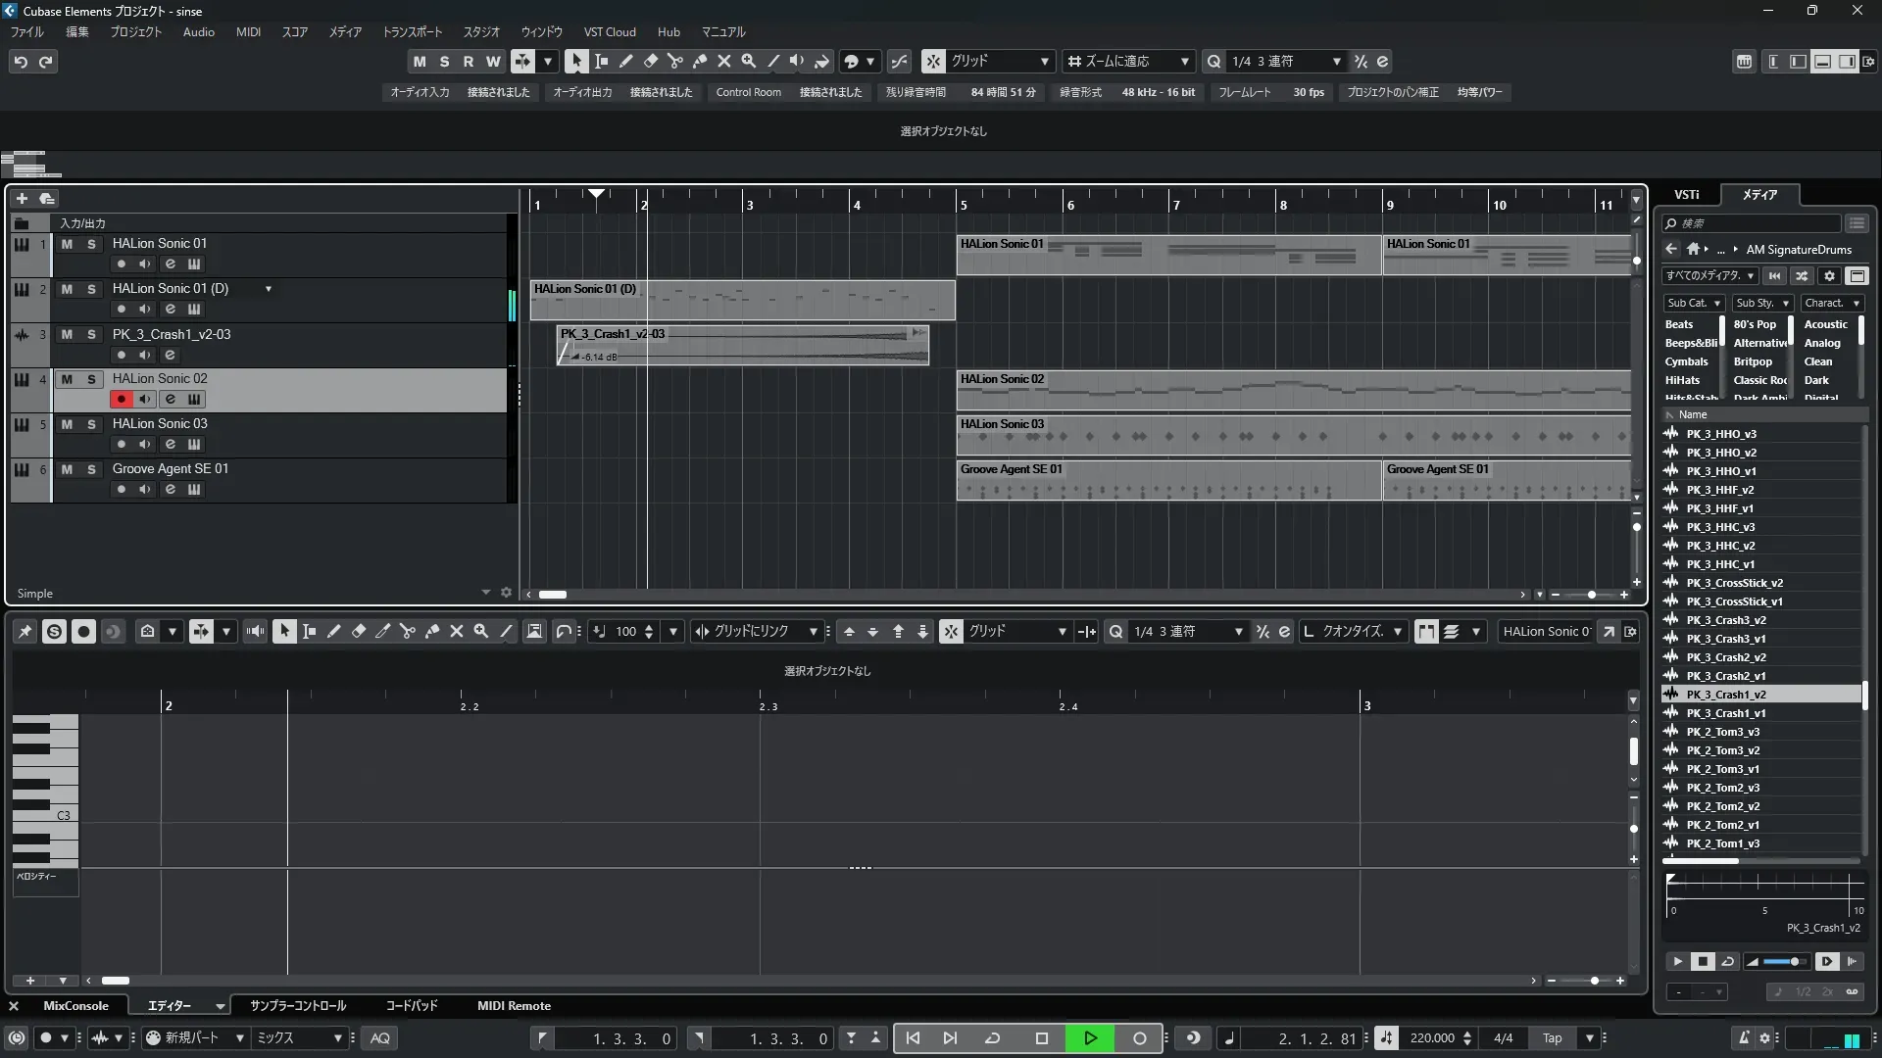Select the Eraser tool in top toolbar
The width and height of the screenshot is (1882, 1058).
click(x=651, y=61)
